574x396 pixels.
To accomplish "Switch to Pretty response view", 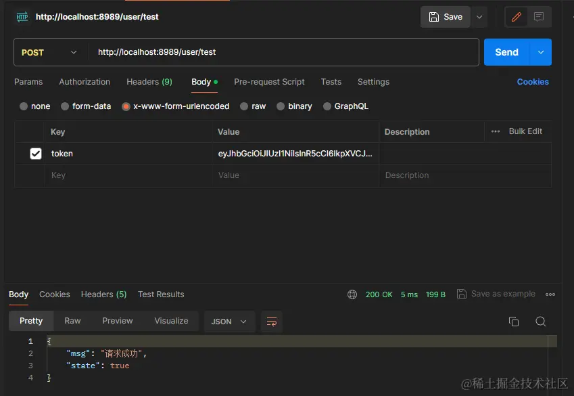I will [x=31, y=321].
